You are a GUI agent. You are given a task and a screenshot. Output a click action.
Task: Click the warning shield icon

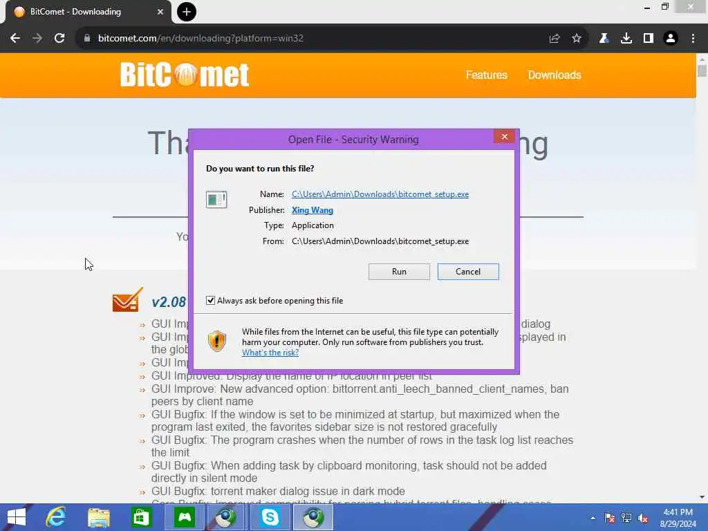tap(216, 341)
